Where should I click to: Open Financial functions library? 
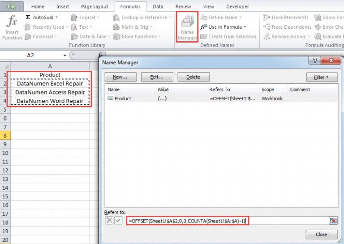(x=41, y=36)
